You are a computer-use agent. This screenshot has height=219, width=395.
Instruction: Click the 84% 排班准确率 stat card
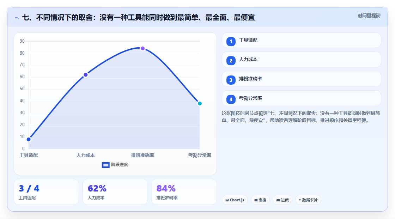coord(184,192)
